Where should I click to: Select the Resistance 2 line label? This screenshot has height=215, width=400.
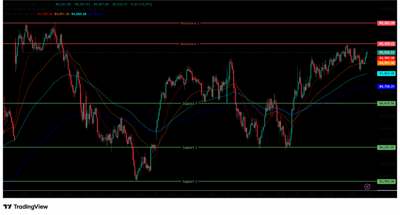point(190,23)
